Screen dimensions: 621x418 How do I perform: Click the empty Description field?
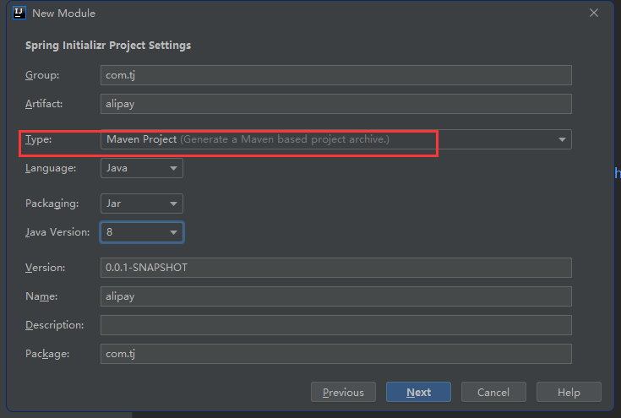click(335, 325)
